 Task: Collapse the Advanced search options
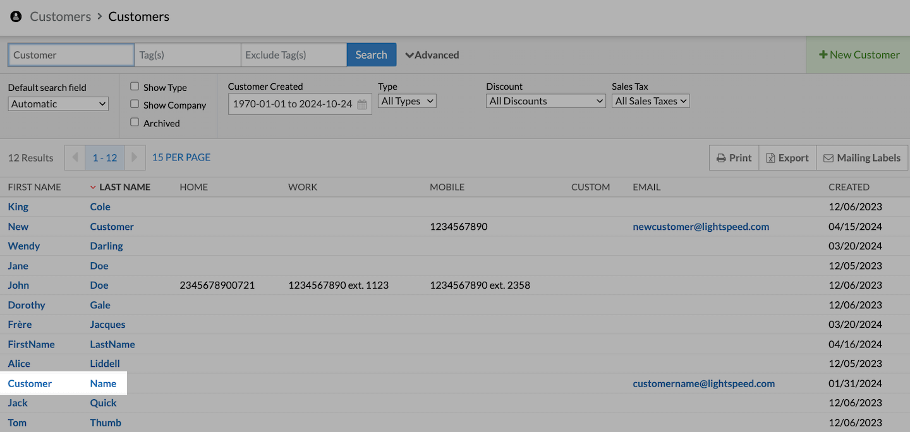pyautogui.click(x=432, y=55)
